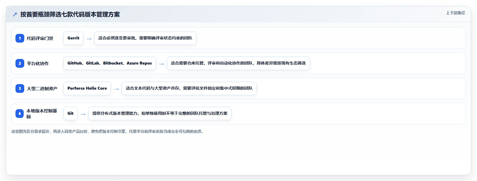Click the 适合文本代码与大型资产并存 description box
Viewport: 477px width, 181px height.
pos(189,88)
